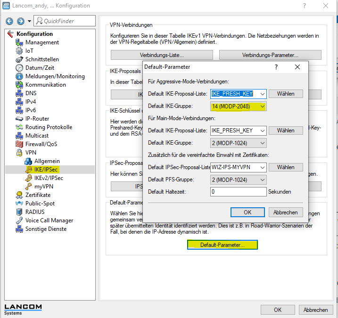The height and width of the screenshot is (318, 338).
Task: Open the Voice Call Manager entry
Action: (49, 220)
